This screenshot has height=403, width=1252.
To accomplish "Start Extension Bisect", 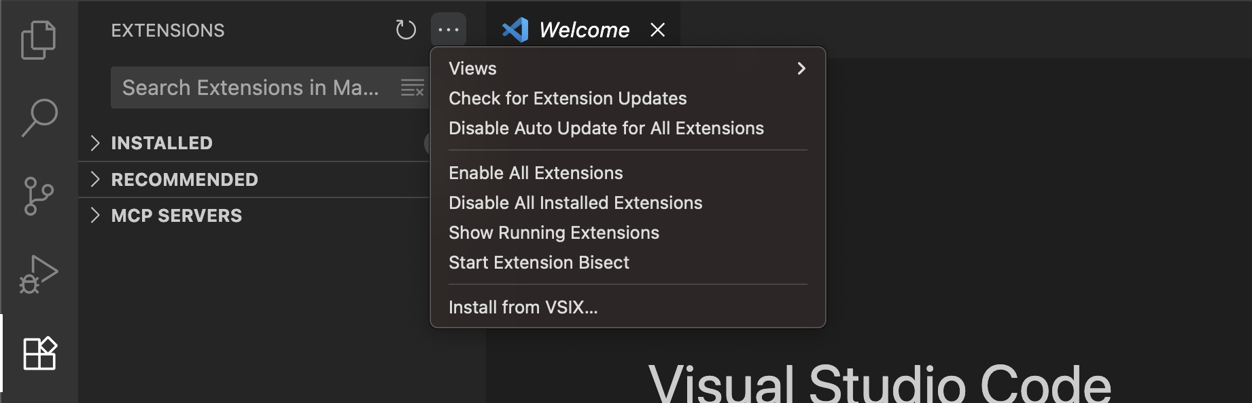I will (x=538, y=263).
